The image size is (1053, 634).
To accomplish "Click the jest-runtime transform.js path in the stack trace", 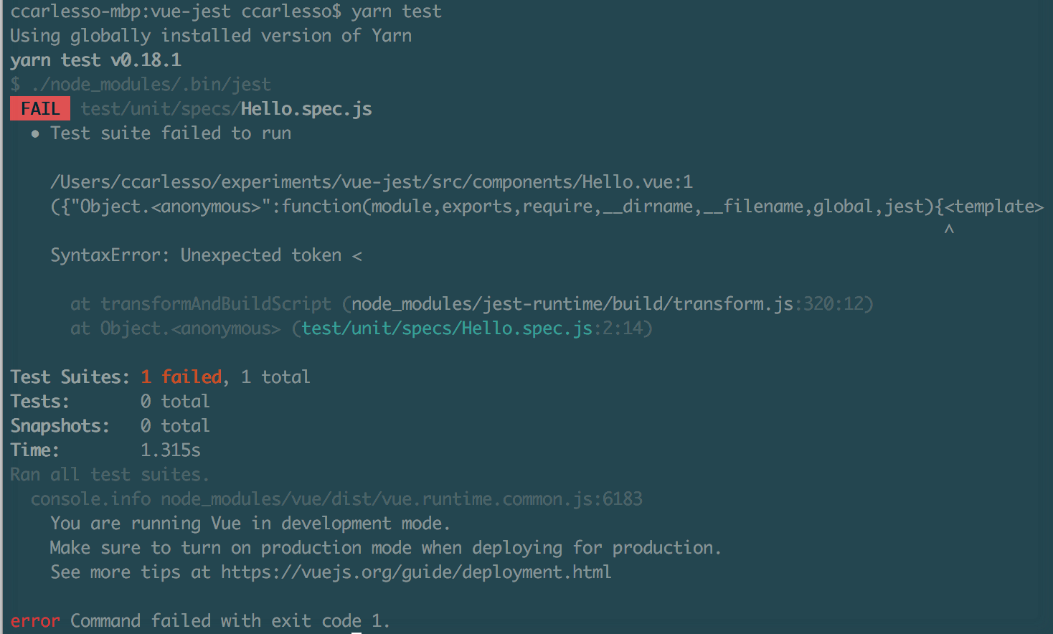I will click(572, 304).
